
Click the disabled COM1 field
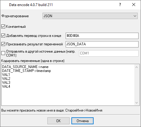109,53
